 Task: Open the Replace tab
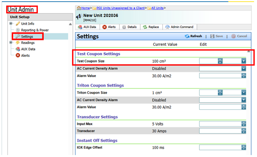pyautogui.click(x=151, y=27)
